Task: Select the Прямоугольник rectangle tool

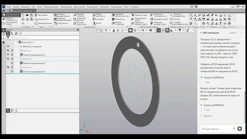Action: click(x=43, y=23)
